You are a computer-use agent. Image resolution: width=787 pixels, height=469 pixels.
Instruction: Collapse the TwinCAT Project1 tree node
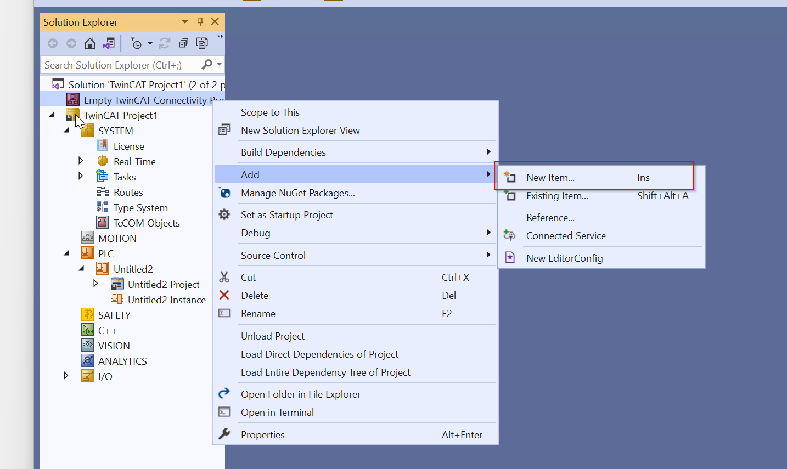pos(52,115)
